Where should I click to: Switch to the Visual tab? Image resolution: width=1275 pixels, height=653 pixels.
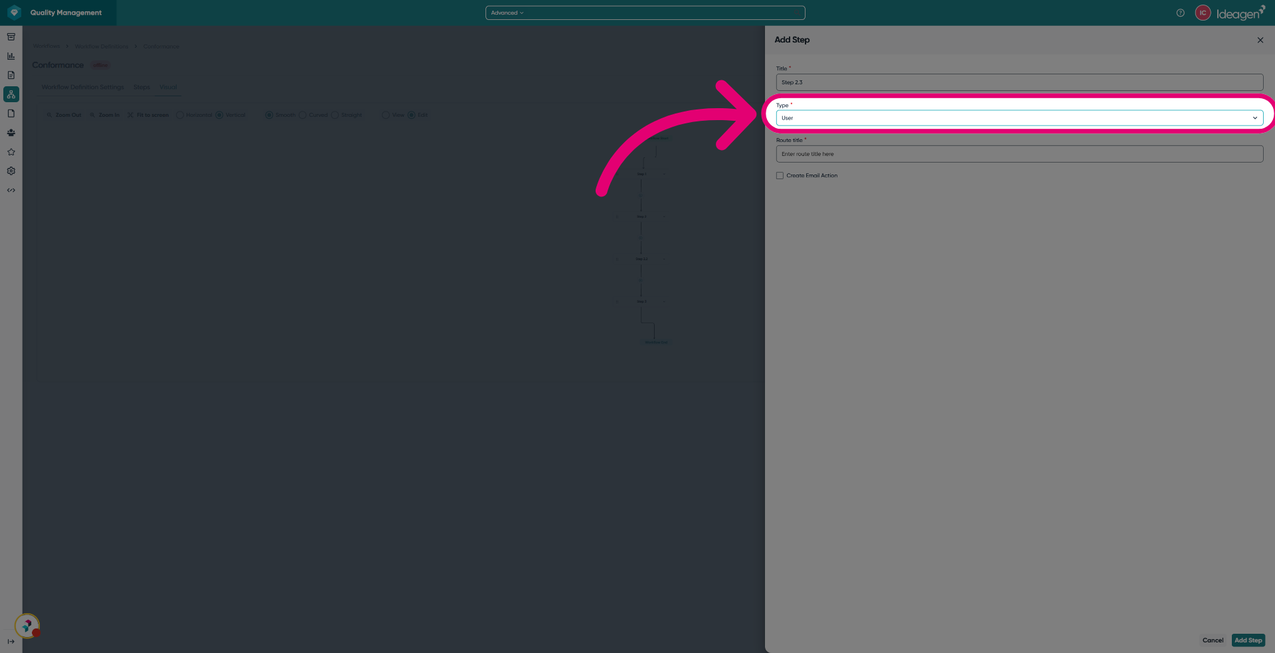pos(168,87)
